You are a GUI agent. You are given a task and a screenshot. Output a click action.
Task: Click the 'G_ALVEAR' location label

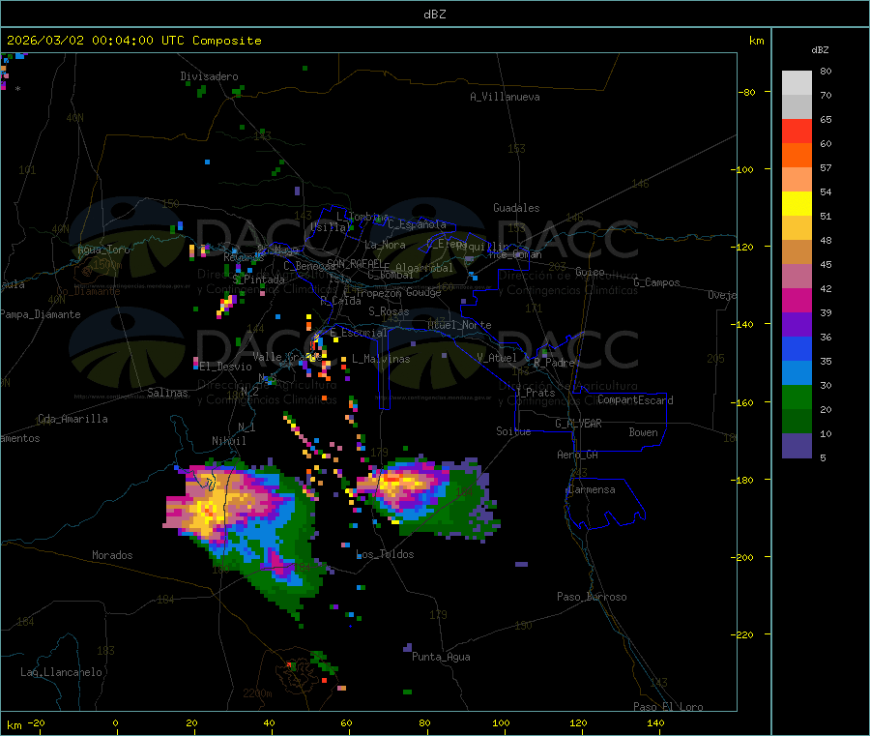(578, 424)
